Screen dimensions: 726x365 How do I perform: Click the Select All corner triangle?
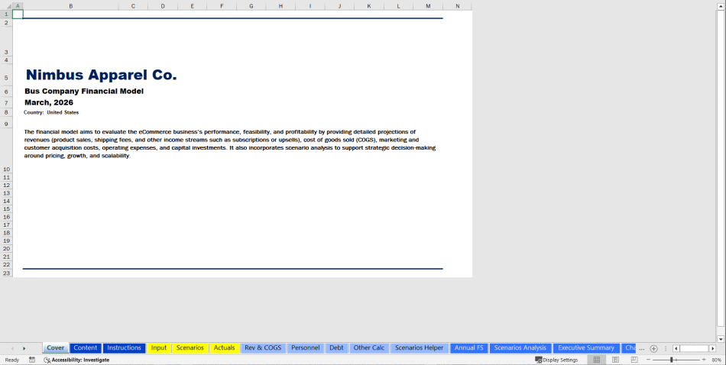pos(6,6)
